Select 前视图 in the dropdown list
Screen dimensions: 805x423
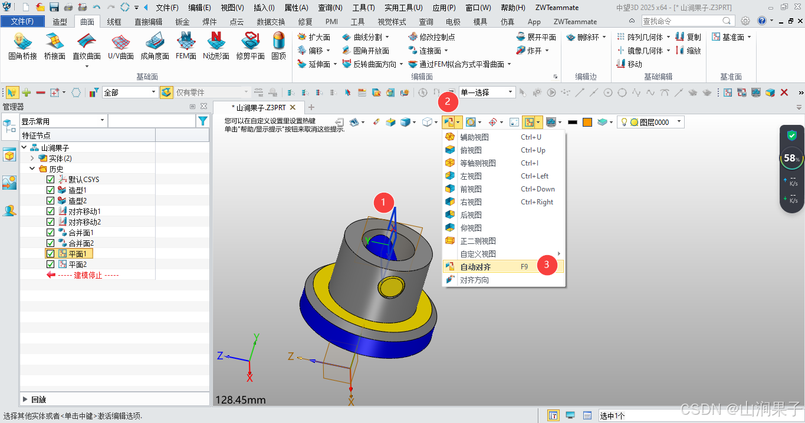(x=503, y=189)
